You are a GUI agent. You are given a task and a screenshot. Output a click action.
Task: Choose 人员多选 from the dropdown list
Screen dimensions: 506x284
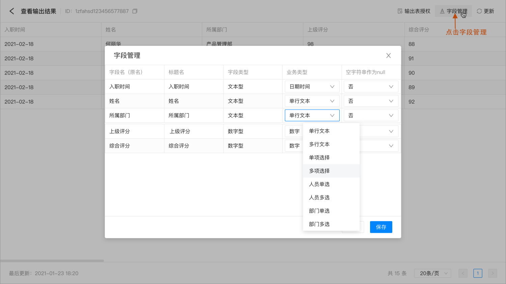[331, 197]
